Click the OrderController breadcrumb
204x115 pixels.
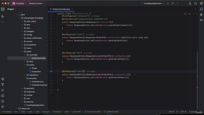[x=92, y=112]
